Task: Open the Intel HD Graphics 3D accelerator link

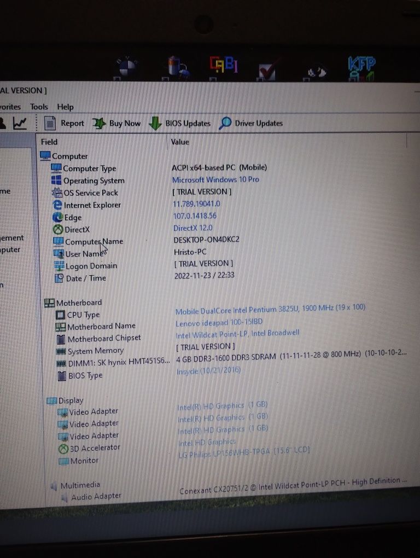Action: 207,443
